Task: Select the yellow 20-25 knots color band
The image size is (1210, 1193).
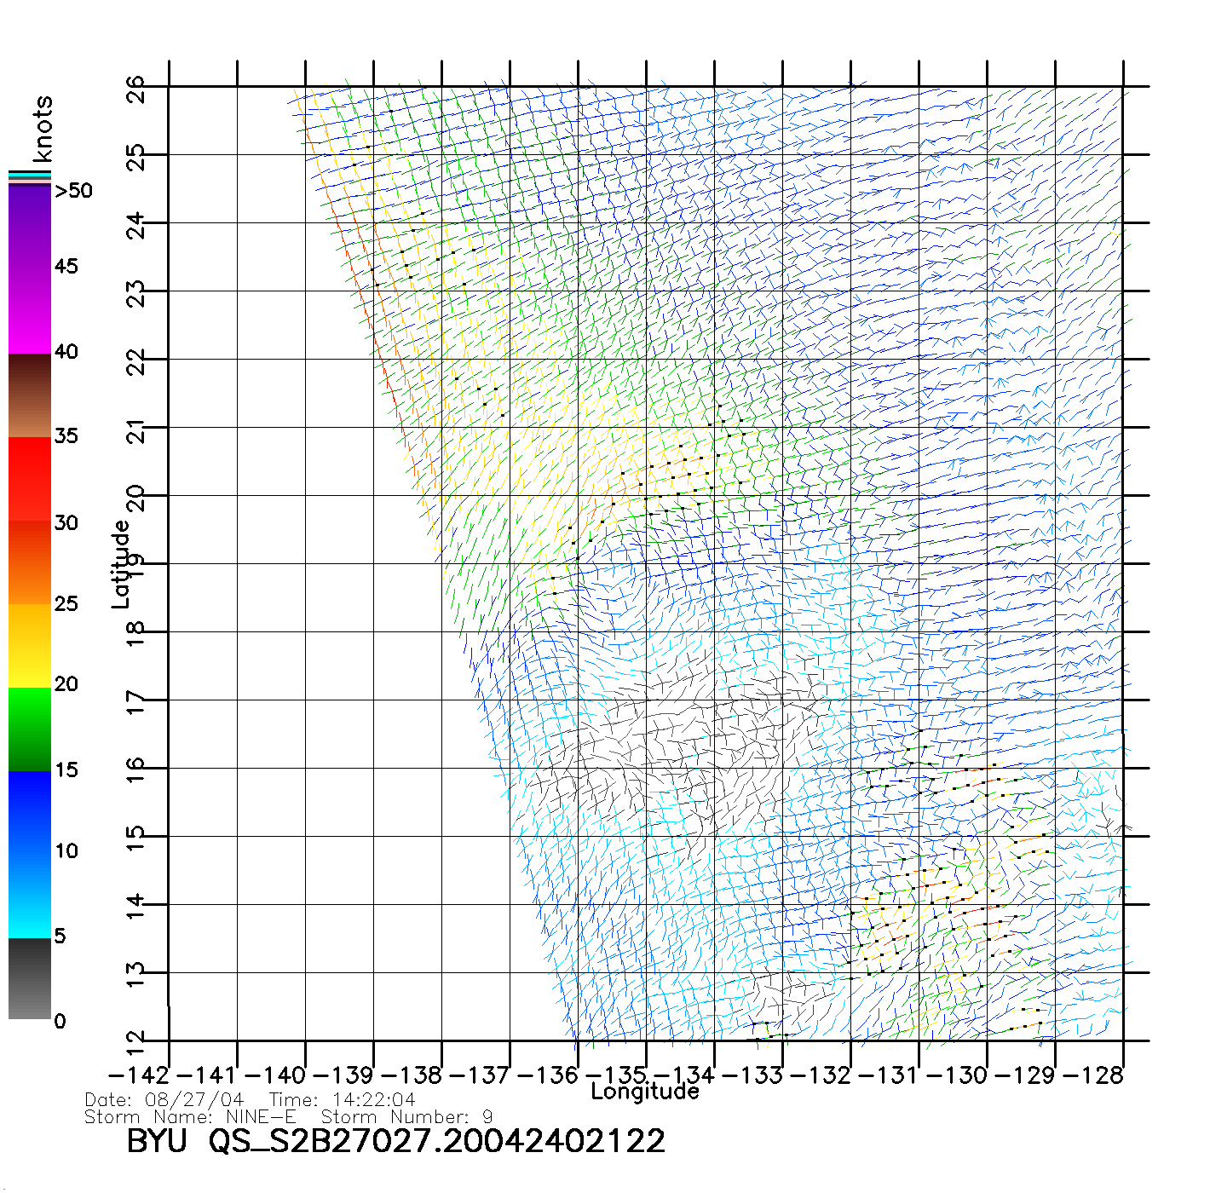Action: click(x=30, y=645)
